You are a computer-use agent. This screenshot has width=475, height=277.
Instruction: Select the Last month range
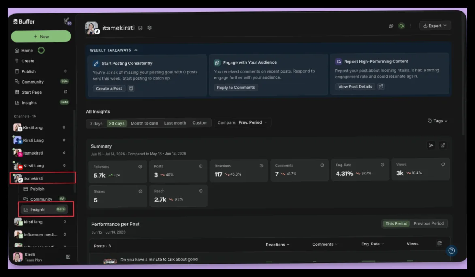[x=175, y=123]
